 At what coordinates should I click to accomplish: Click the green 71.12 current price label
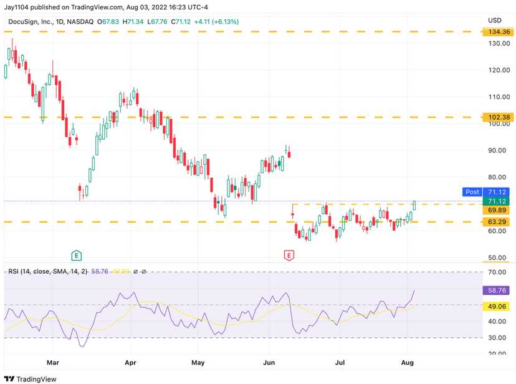click(497, 201)
